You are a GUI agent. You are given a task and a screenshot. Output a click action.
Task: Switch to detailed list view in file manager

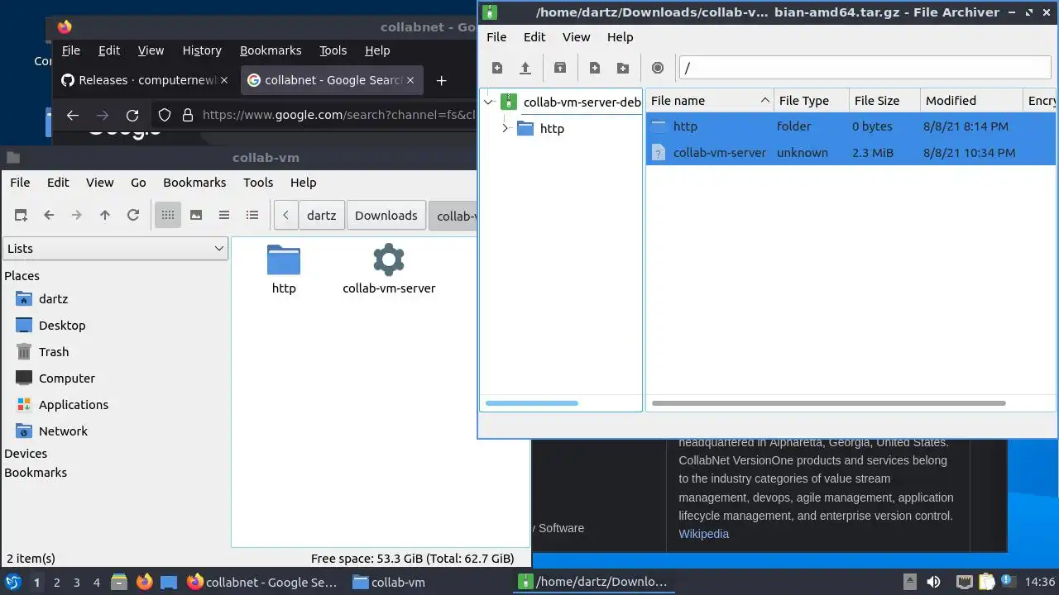pos(252,215)
